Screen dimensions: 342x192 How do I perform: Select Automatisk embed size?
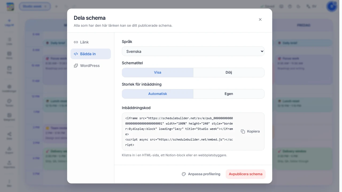coord(158,94)
